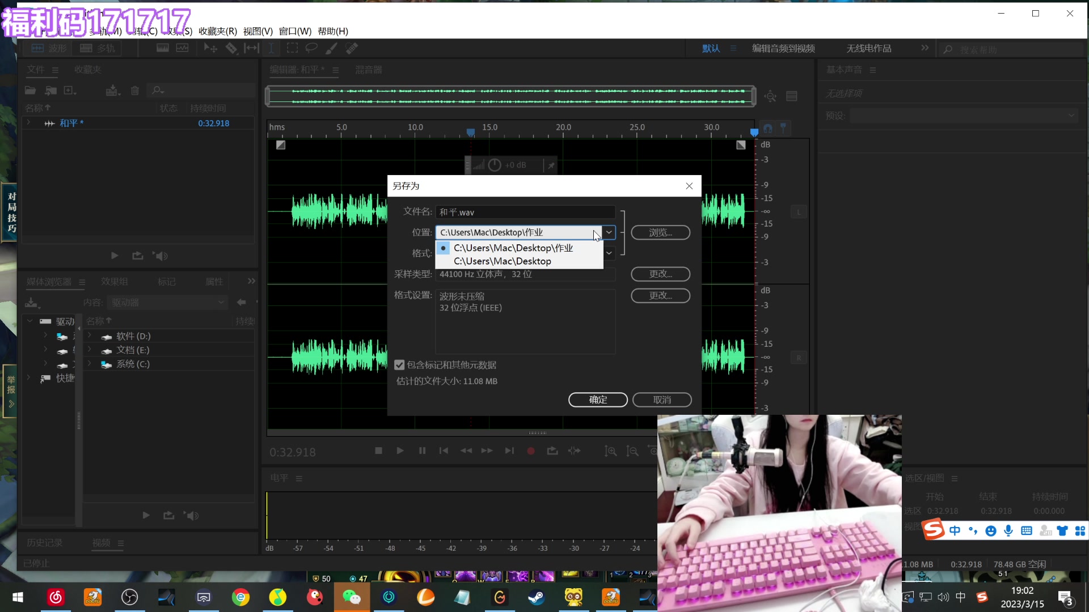Switch to the 混音器 tab

point(368,70)
